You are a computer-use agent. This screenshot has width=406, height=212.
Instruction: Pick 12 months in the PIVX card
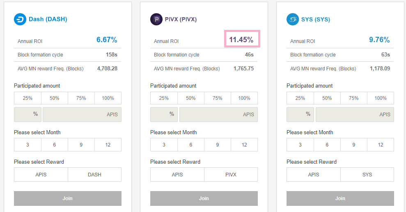pyautogui.click(x=244, y=145)
